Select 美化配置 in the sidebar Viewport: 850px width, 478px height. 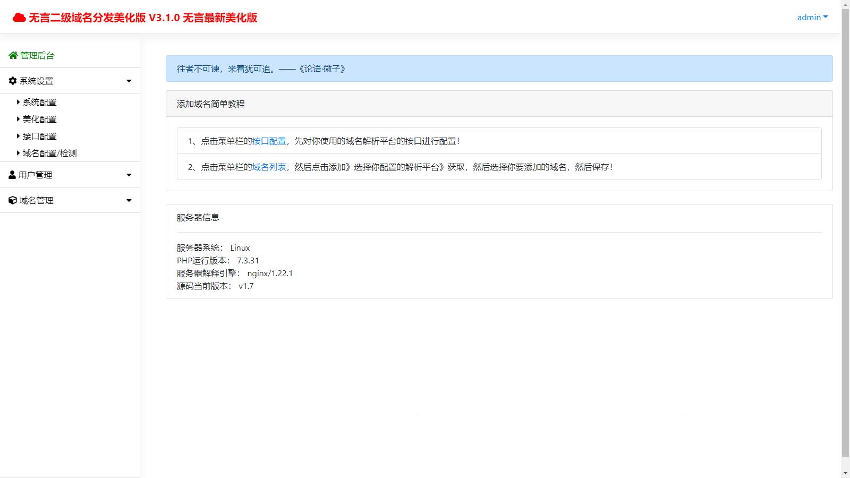39,119
